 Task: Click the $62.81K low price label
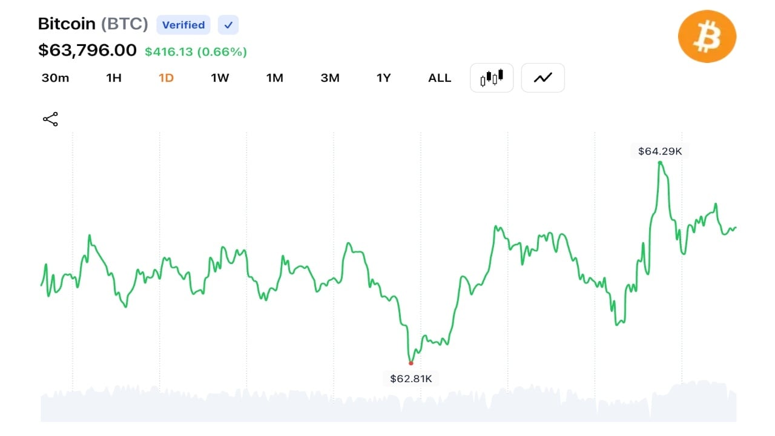pyautogui.click(x=411, y=378)
